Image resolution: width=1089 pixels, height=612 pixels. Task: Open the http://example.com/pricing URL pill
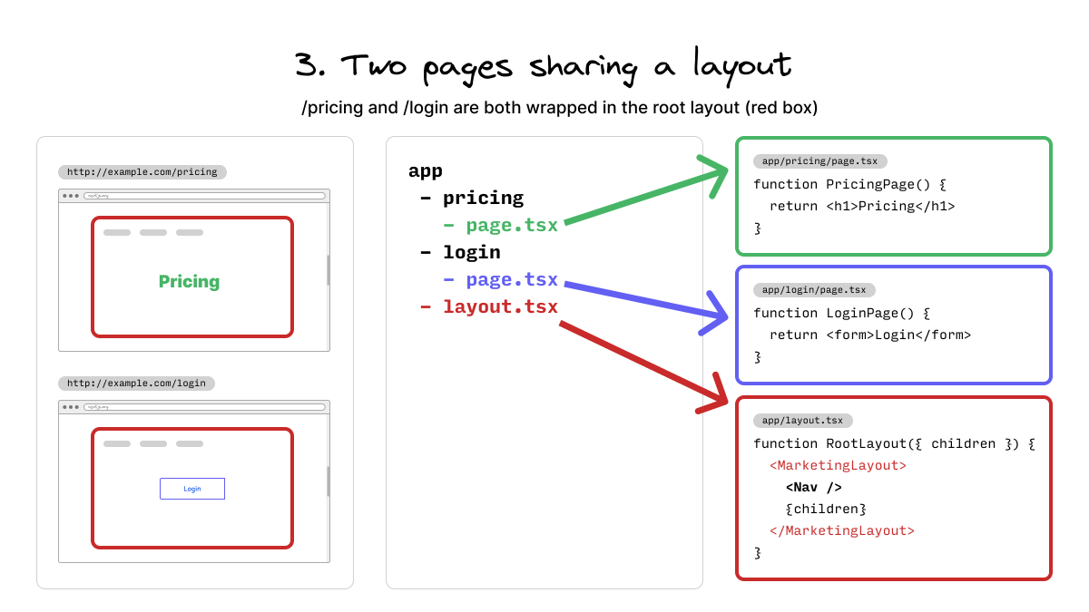(x=142, y=171)
